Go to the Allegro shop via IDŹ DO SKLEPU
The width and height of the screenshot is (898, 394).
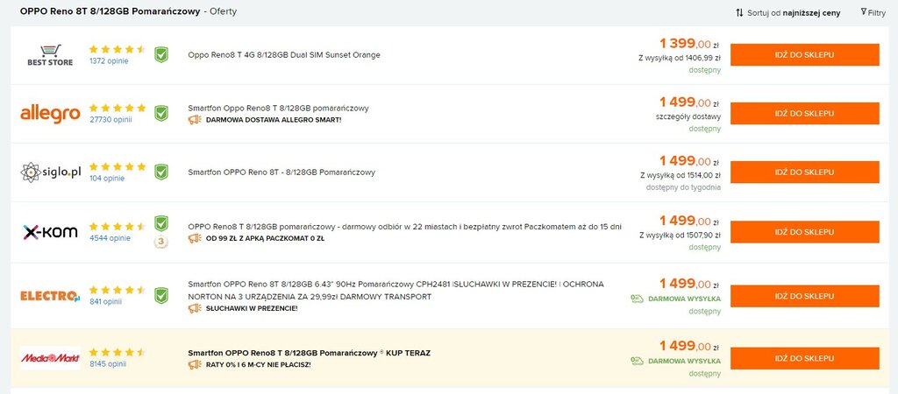coord(805,114)
